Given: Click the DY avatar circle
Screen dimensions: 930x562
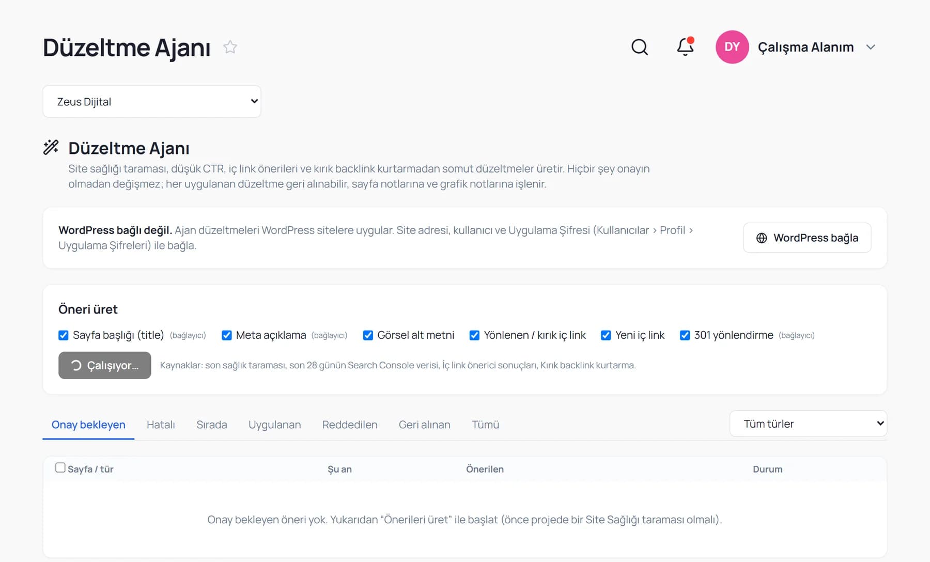Looking at the screenshot, I should point(732,47).
